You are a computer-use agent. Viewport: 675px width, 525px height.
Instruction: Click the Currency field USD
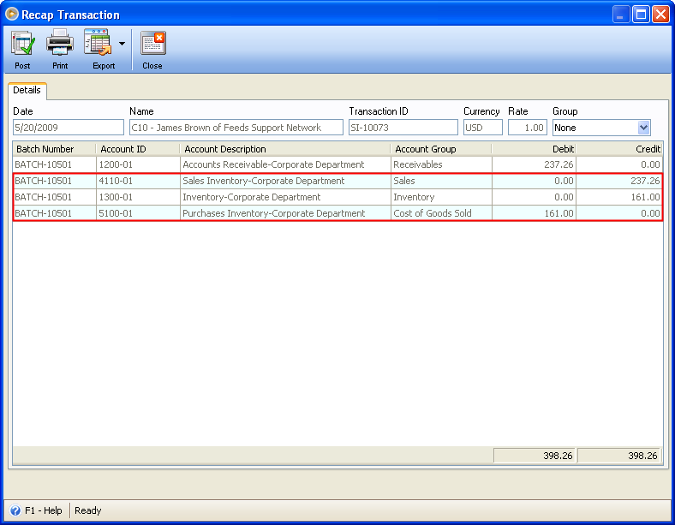[483, 128]
